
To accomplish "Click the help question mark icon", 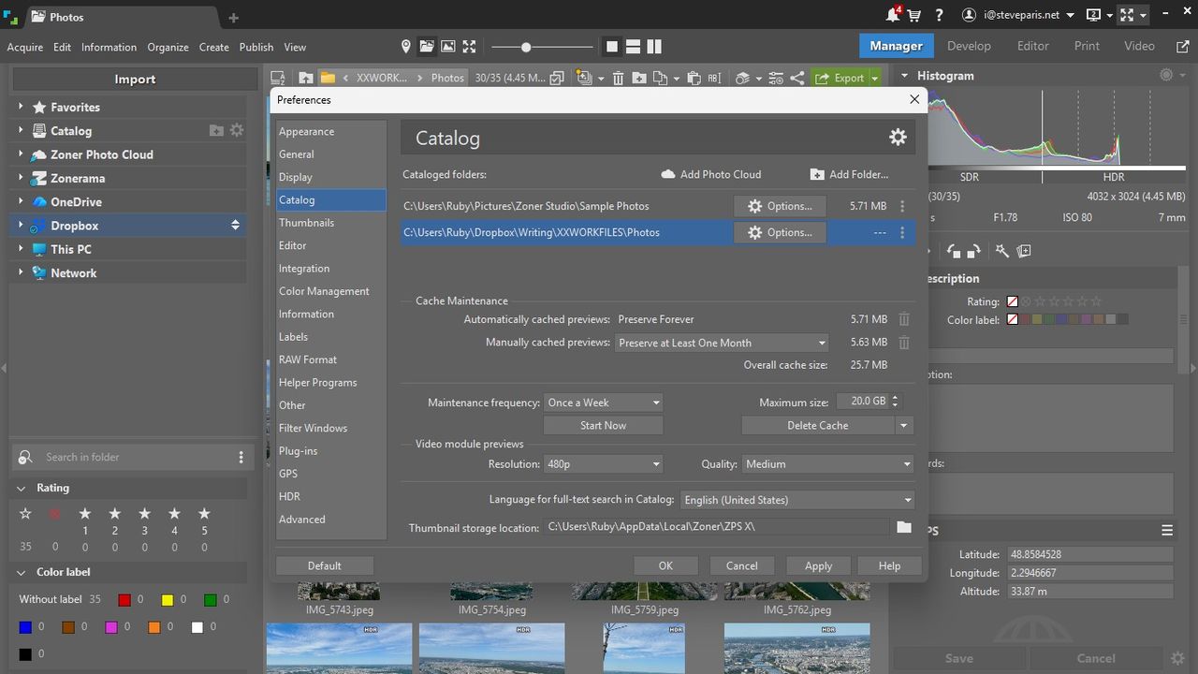I will pyautogui.click(x=939, y=16).
